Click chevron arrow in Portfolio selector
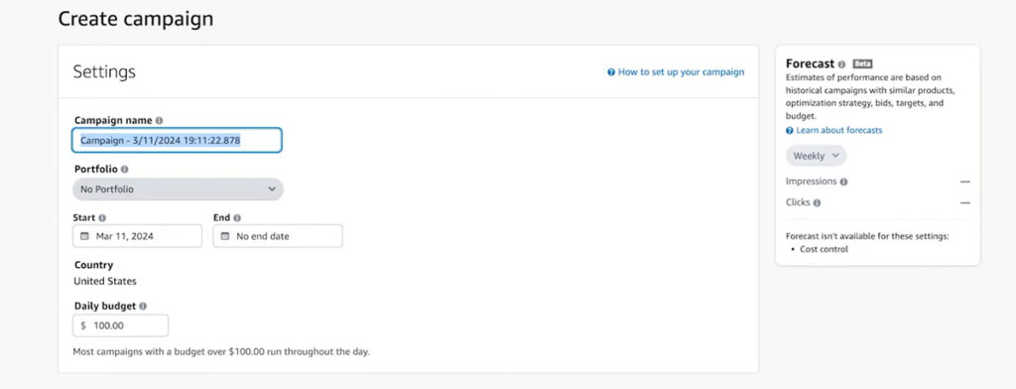1016x389 pixels. pyautogui.click(x=272, y=190)
